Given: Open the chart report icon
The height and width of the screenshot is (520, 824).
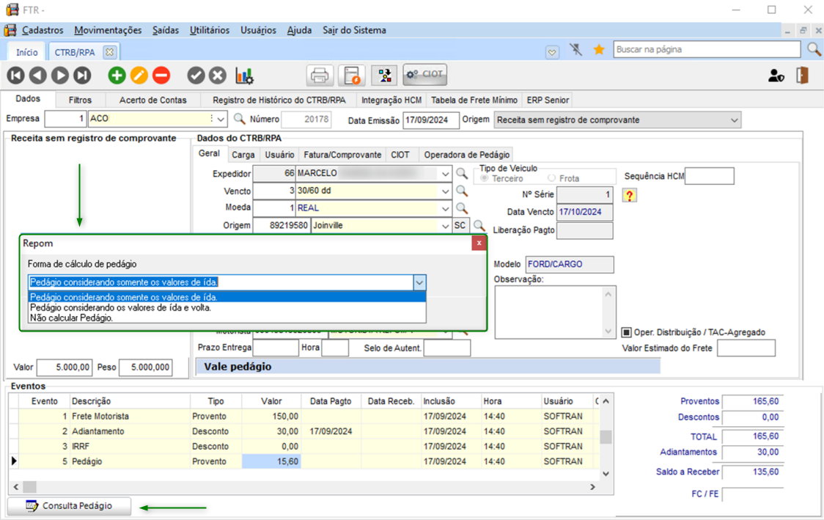Looking at the screenshot, I should (244, 75).
